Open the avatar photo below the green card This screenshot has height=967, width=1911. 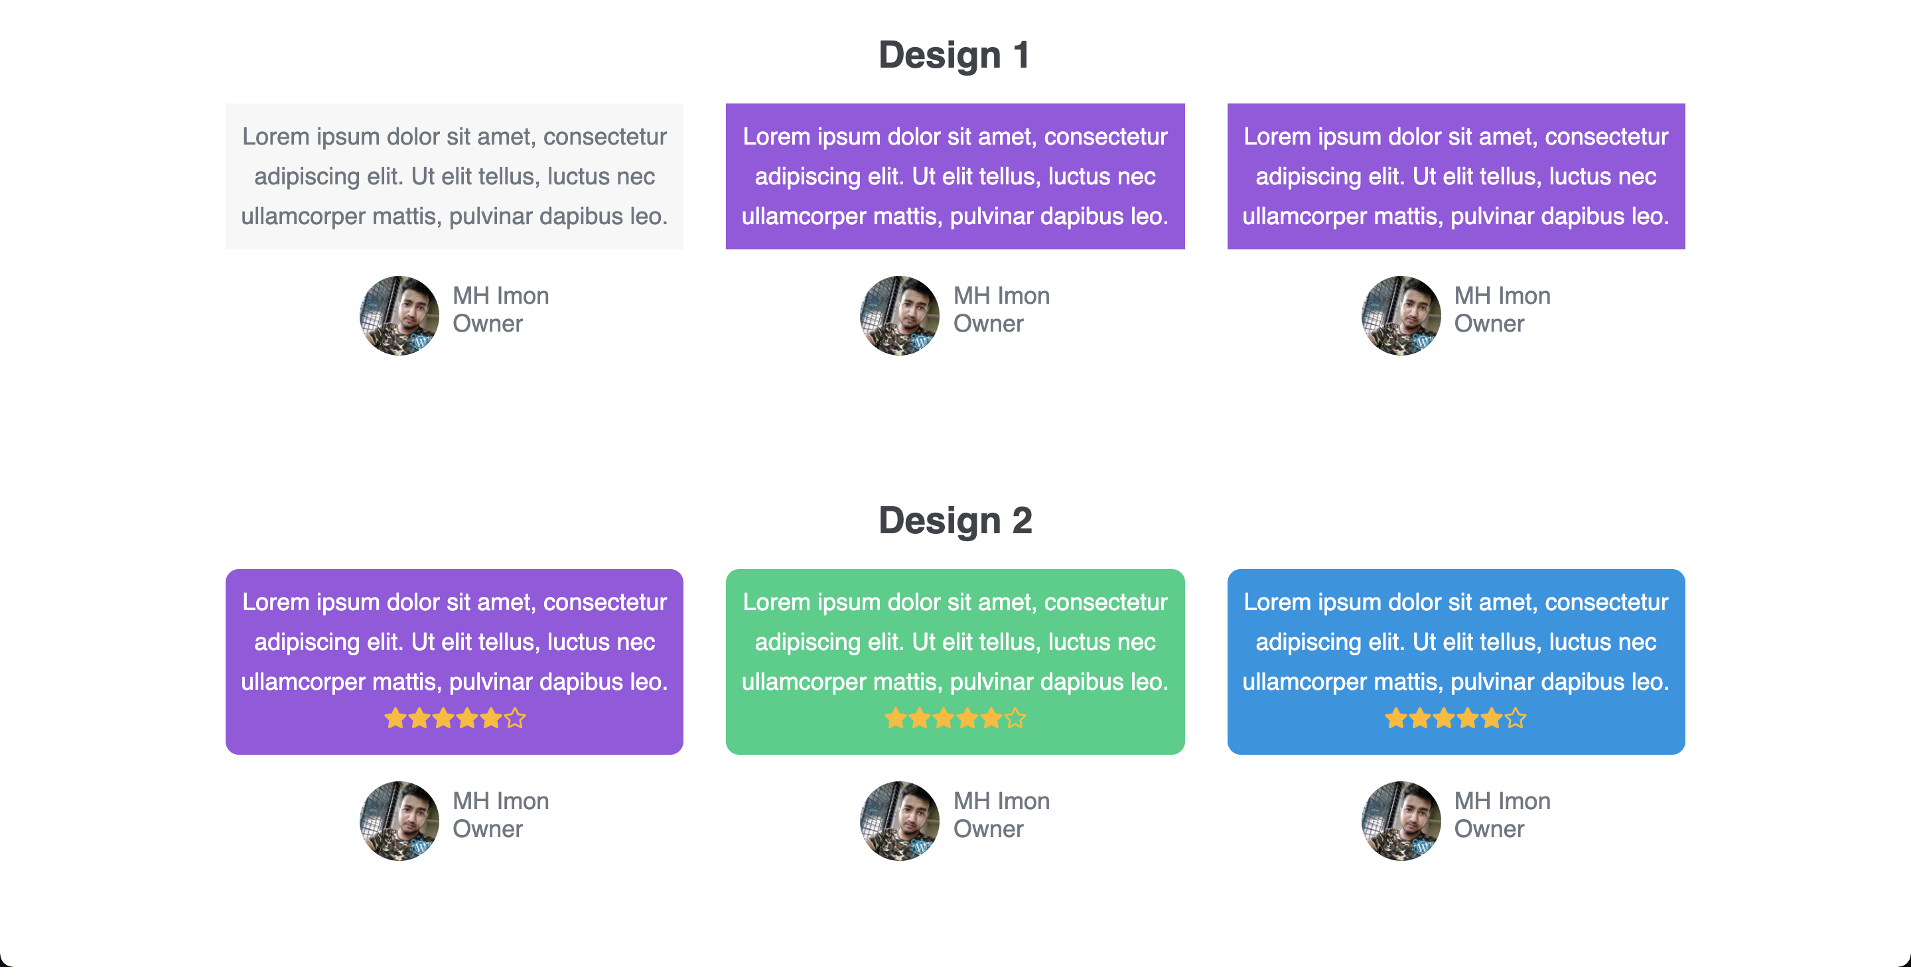click(899, 820)
